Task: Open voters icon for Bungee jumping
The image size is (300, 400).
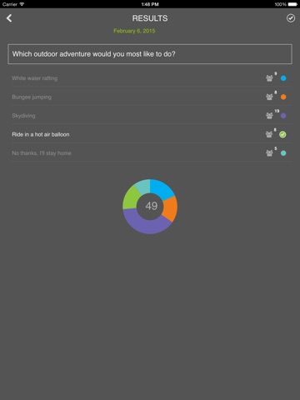Action: pos(269,97)
